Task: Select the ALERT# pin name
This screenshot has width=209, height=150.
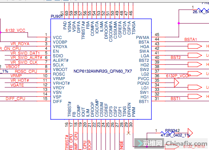Action: 61,60
